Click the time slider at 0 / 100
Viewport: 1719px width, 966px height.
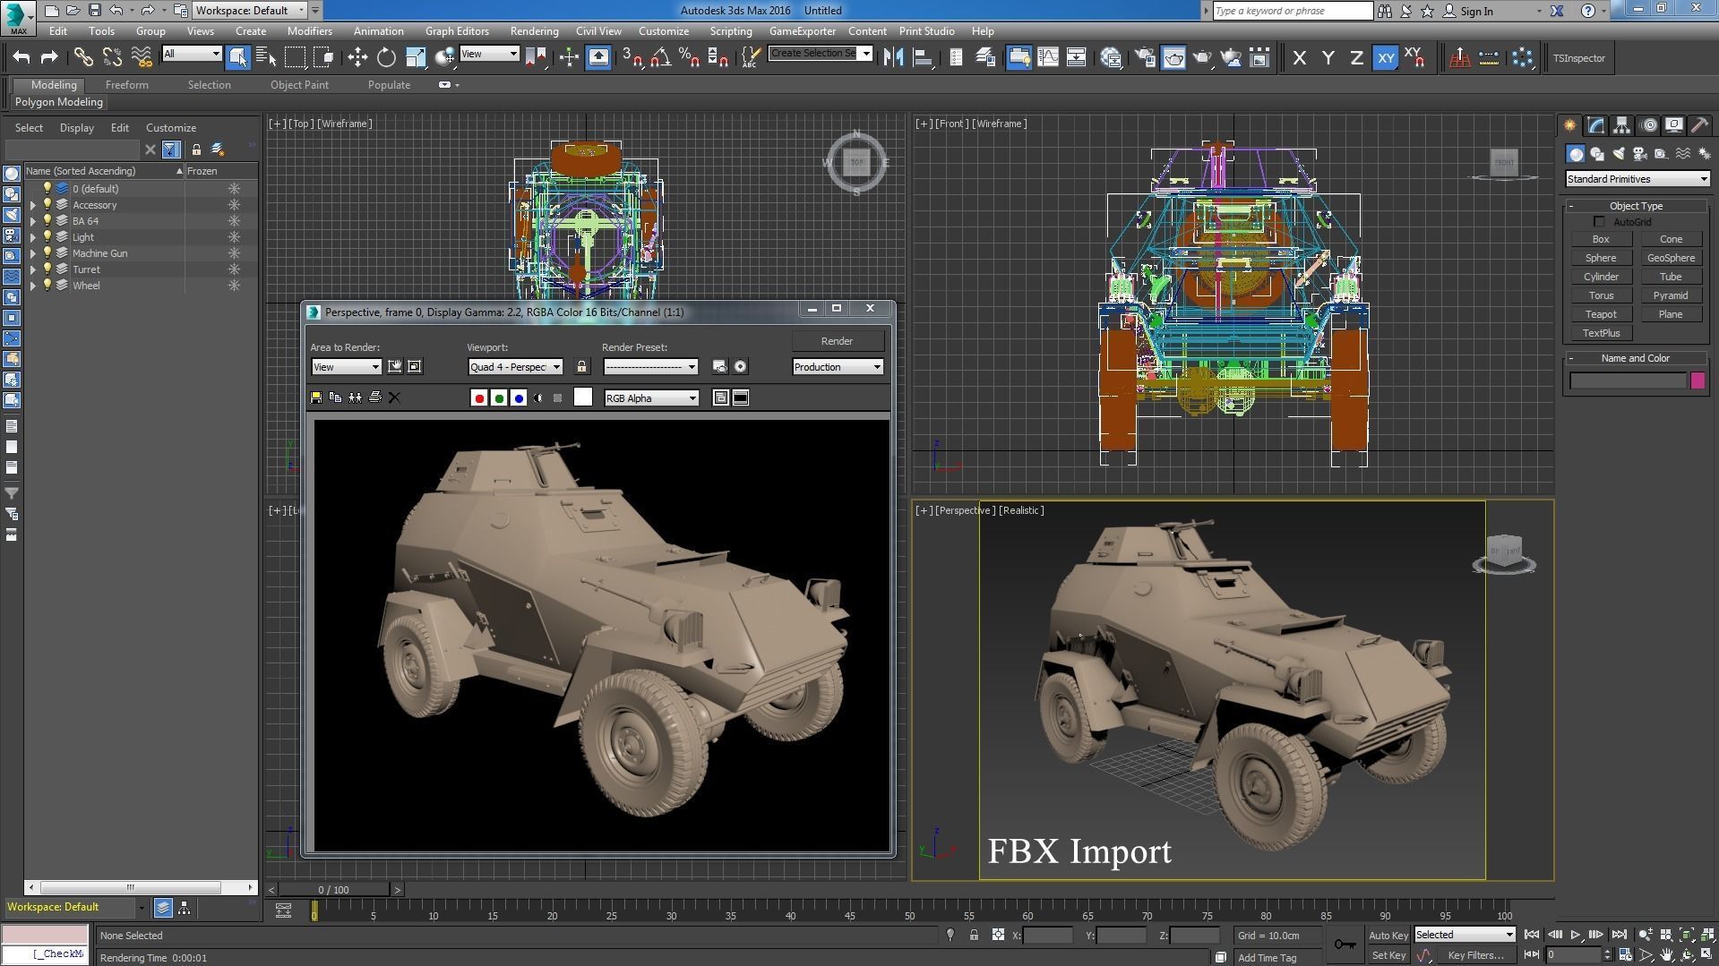pos(333,890)
